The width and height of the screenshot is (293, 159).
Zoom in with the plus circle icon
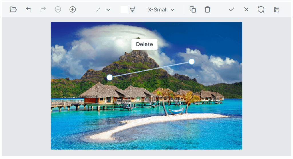72,9
